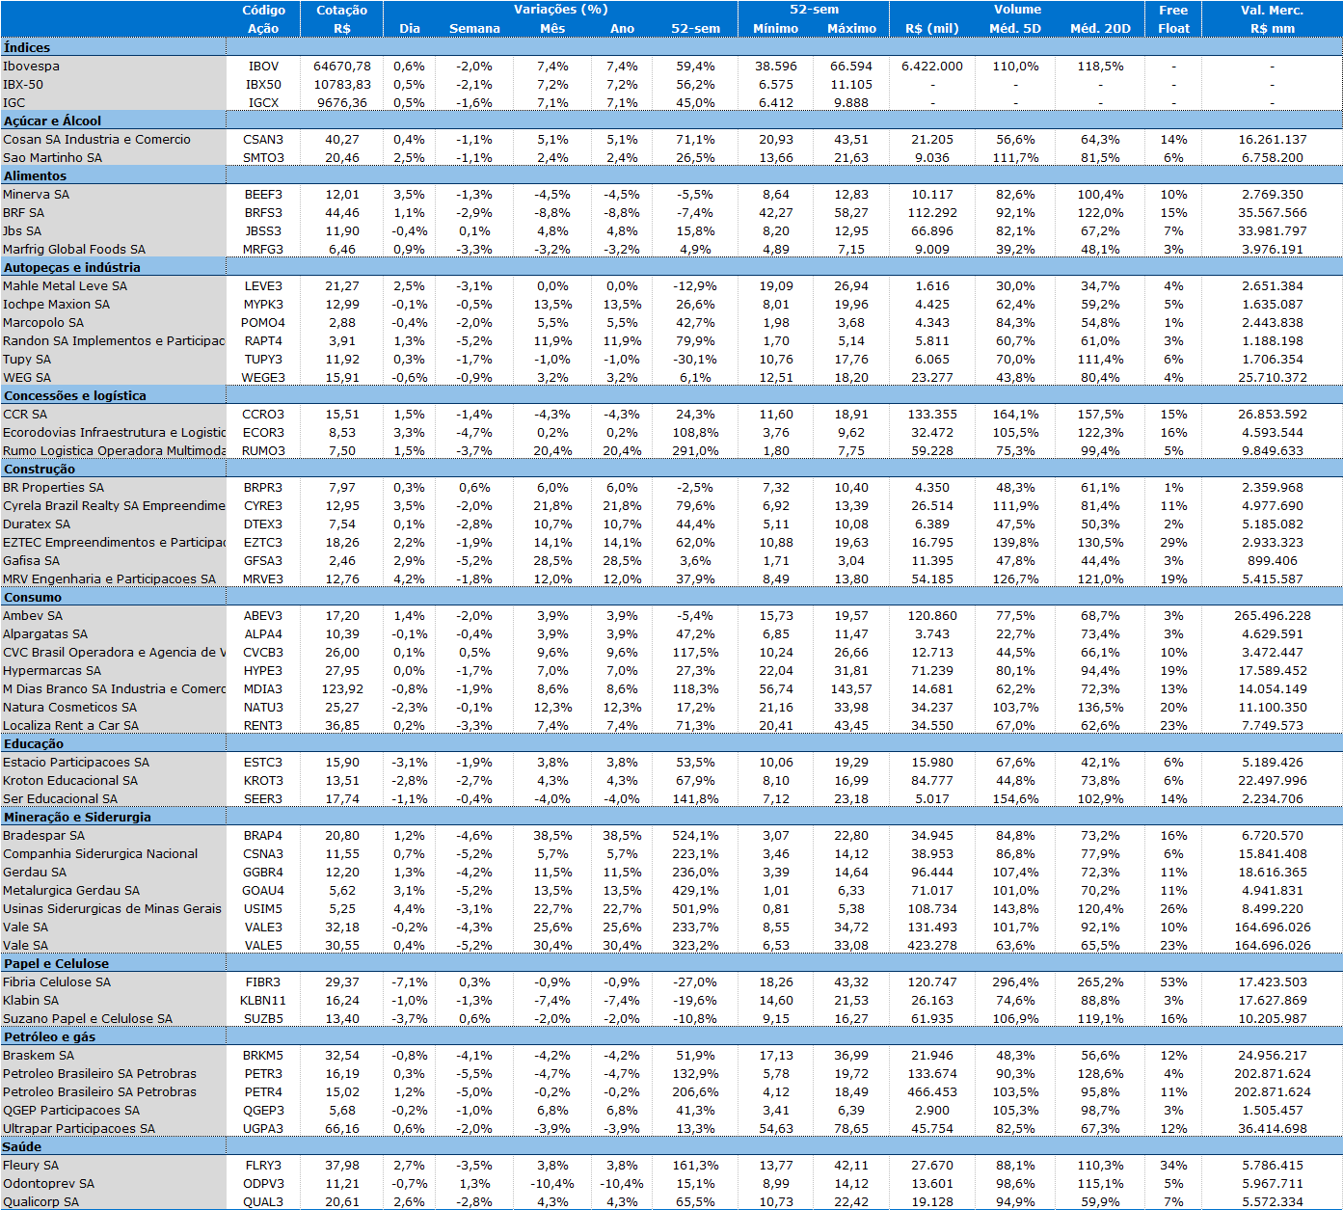Select ticker RUMO3
This screenshot has height=1210, width=1343.
(263, 451)
